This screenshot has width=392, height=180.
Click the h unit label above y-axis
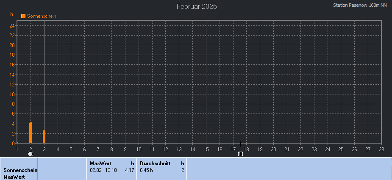point(12,14)
